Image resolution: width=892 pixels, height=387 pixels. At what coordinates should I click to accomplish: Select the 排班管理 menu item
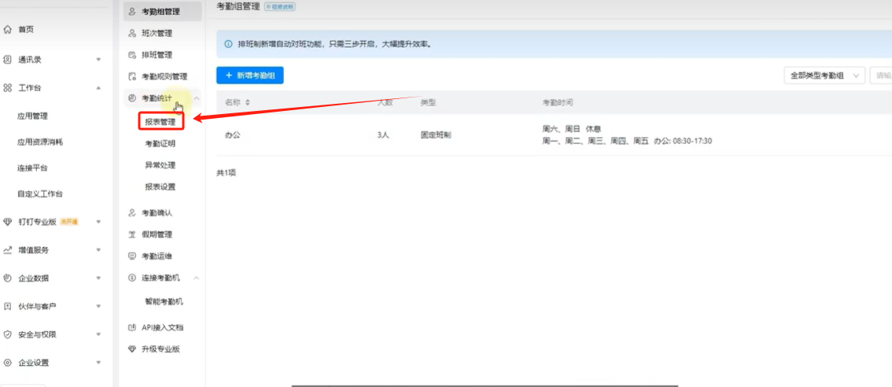tap(157, 55)
